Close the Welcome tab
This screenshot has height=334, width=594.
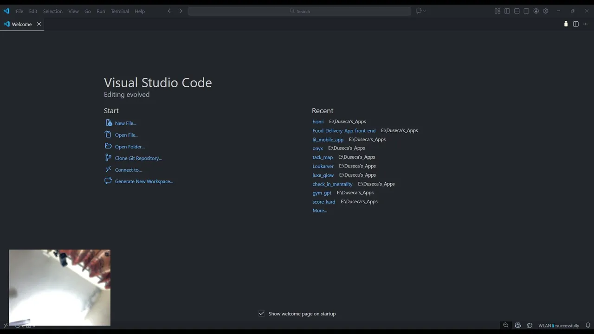[x=39, y=24]
